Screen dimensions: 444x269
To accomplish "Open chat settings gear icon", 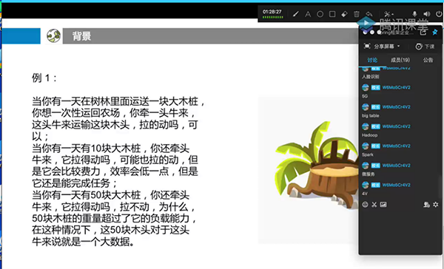I will coord(436,205).
